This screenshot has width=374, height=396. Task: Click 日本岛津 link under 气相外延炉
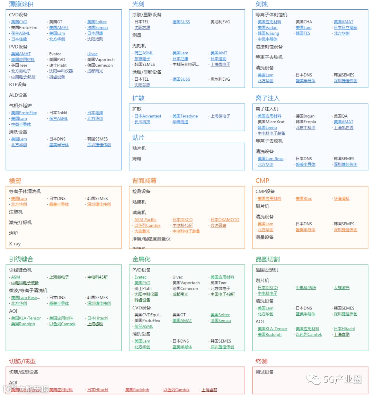pos(95,113)
